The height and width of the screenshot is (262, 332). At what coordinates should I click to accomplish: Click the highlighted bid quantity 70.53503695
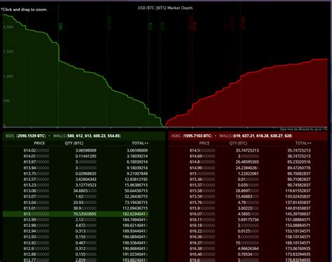(x=85, y=214)
